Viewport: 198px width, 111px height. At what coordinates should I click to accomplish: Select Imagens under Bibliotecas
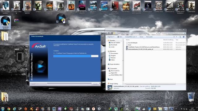112,55
